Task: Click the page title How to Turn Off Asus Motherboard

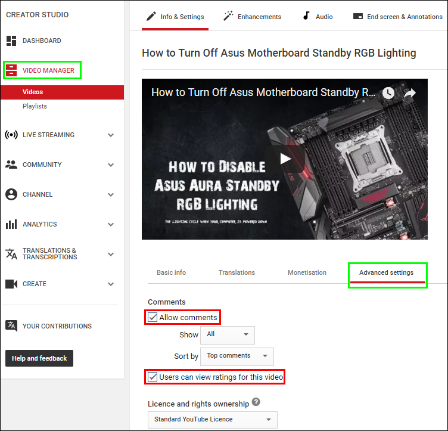Action: point(279,53)
